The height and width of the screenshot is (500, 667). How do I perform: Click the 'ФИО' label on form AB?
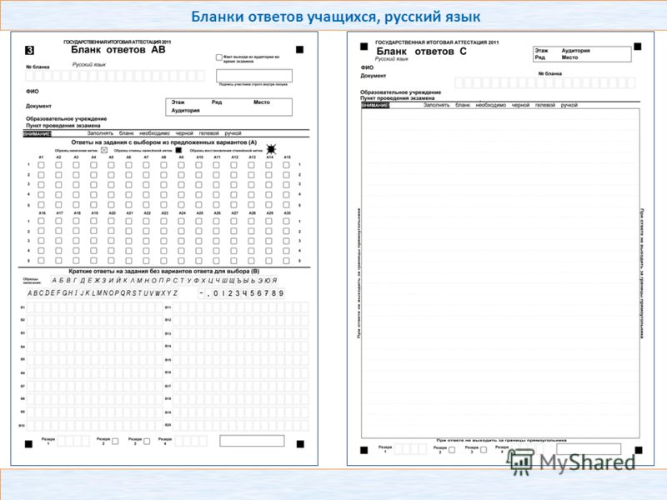[x=32, y=92]
